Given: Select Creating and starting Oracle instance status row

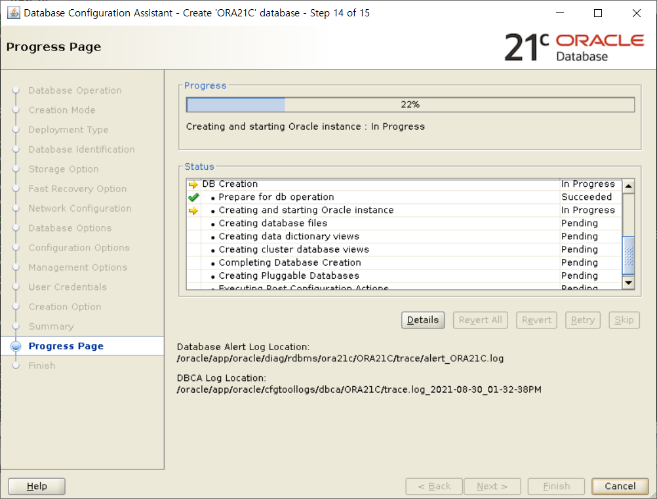Looking at the screenshot, I should point(404,210).
